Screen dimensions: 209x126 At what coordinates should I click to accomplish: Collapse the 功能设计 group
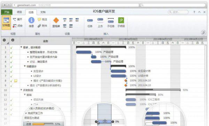click(25, 66)
